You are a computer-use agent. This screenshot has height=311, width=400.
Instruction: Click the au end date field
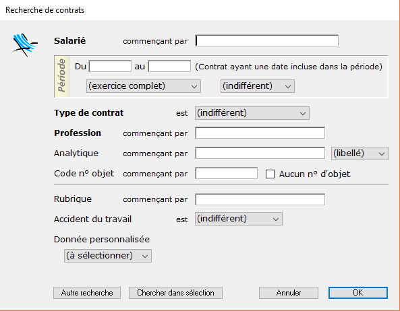pyautogui.click(x=169, y=66)
